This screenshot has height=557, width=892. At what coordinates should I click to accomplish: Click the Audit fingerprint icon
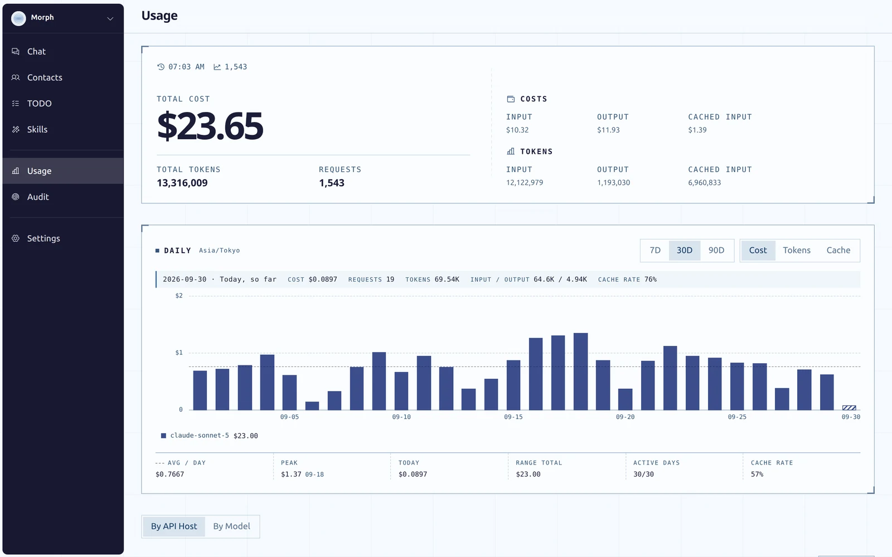coord(16,197)
